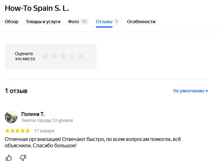Rate this place four stars
The width and height of the screenshot is (220, 167).
click(72, 57)
